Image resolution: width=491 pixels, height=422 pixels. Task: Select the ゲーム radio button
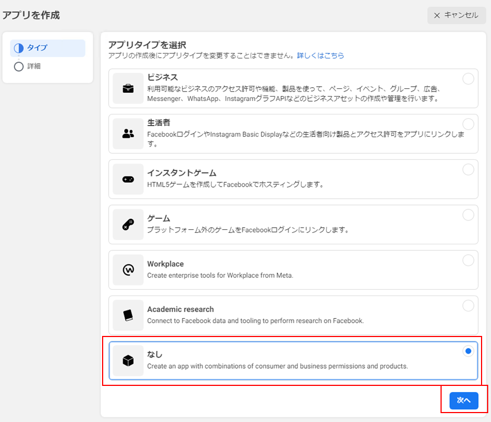[468, 215]
